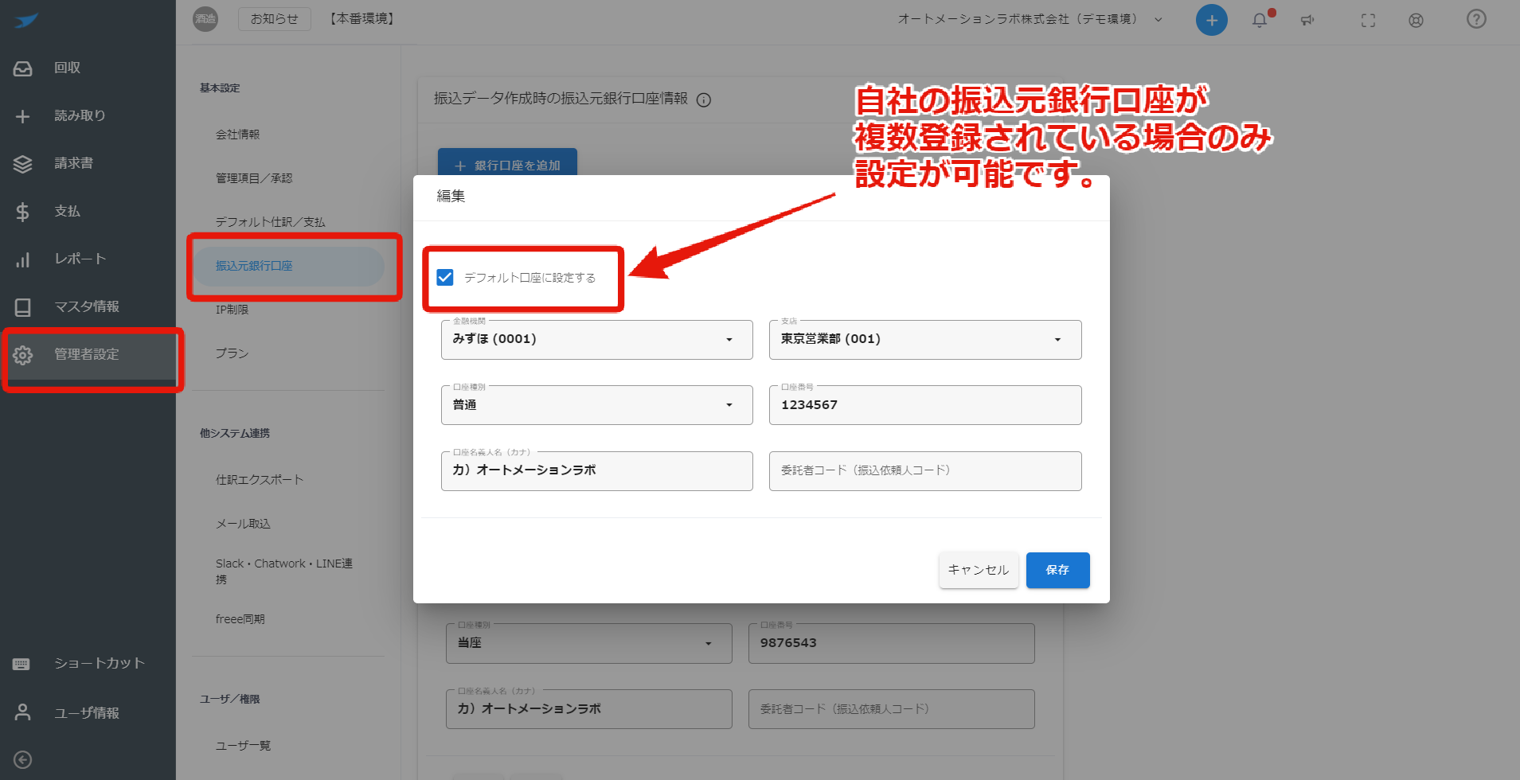1520x780 pixels.
Task: Uncheck デフォルト口座に設定する checkbox
Action: click(x=445, y=278)
